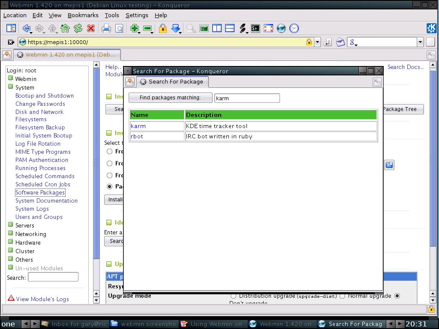Click Find packages matching button
The height and width of the screenshot is (329, 439).
pyautogui.click(x=170, y=98)
